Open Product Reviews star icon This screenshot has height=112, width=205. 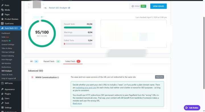tap(2, 19)
